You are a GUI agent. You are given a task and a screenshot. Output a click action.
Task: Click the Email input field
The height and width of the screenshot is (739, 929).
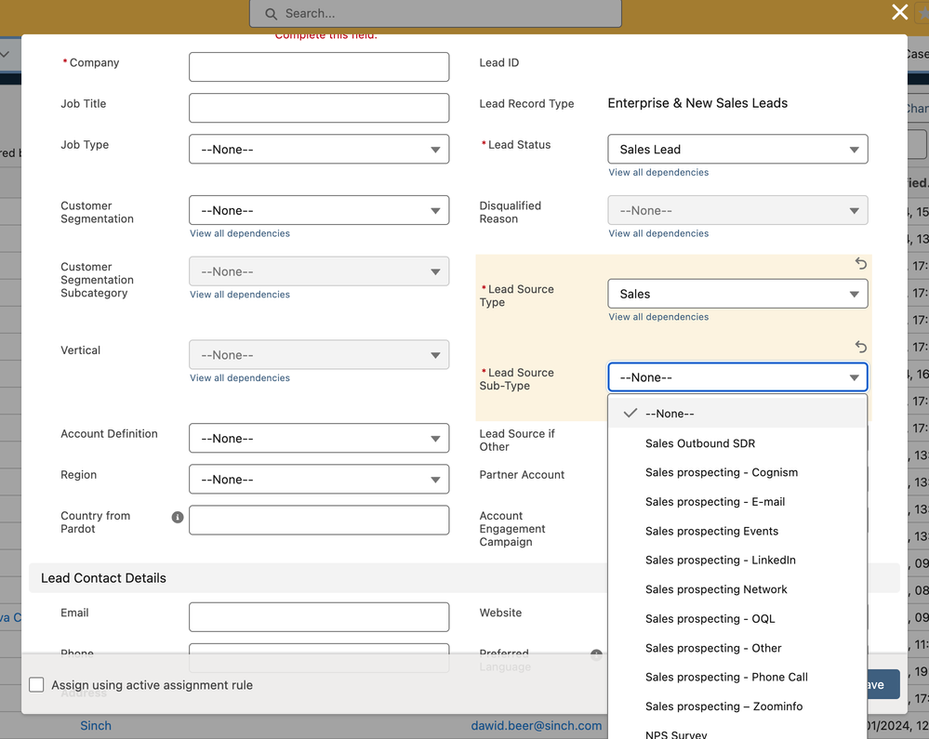click(x=319, y=617)
